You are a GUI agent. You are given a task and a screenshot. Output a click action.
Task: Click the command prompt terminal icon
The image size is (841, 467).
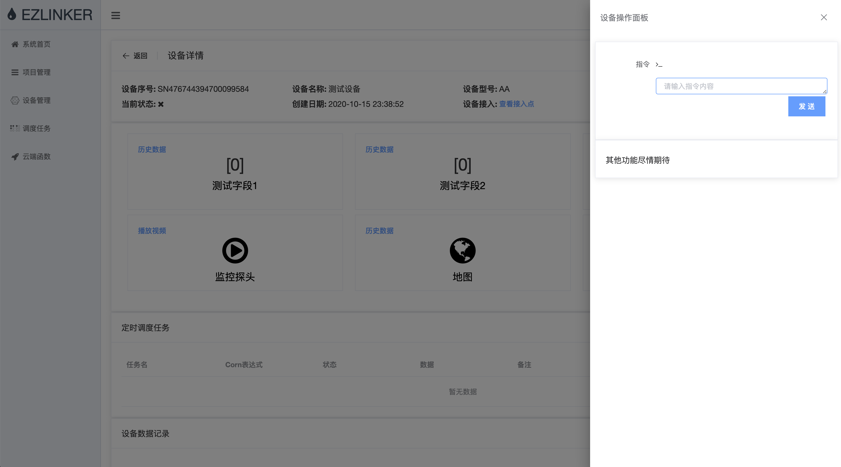pyautogui.click(x=659, y=65)
